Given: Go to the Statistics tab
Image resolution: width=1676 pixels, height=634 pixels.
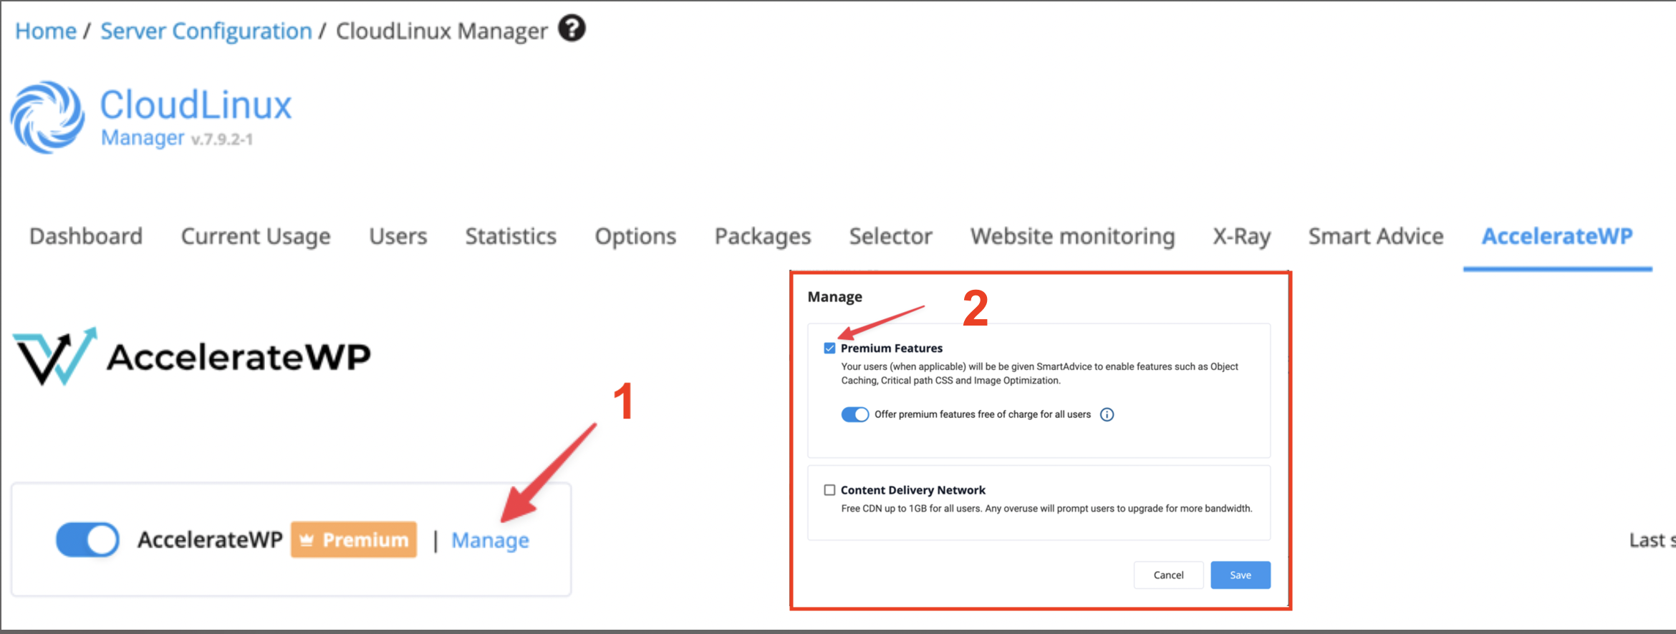Looking at the screenshot, I should click(511, 236).
